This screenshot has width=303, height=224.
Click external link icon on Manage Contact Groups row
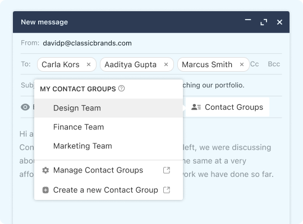pyautogui.click(x=167, y=170)
